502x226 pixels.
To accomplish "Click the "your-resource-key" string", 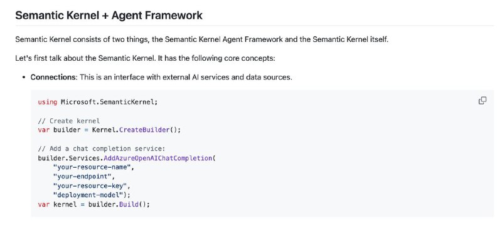I will coord(90,186).
